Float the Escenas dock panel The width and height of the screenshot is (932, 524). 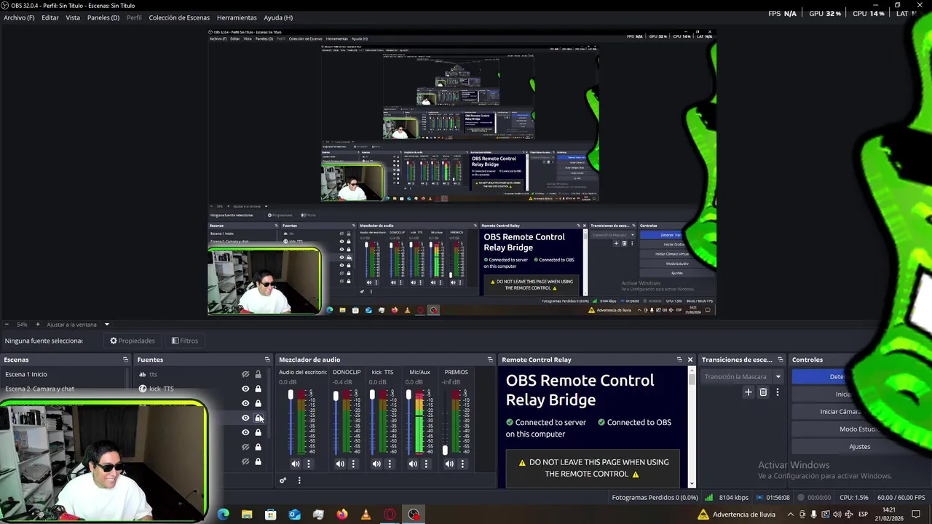click(x=125, y=360)
